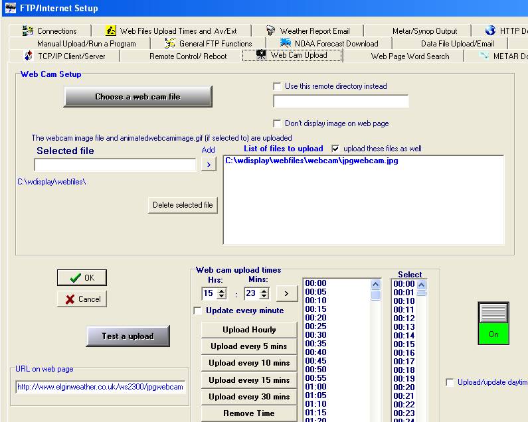Click Upload every 30 mins button
The width and height of the screenshot is (528, 422).
coord(249,397)
